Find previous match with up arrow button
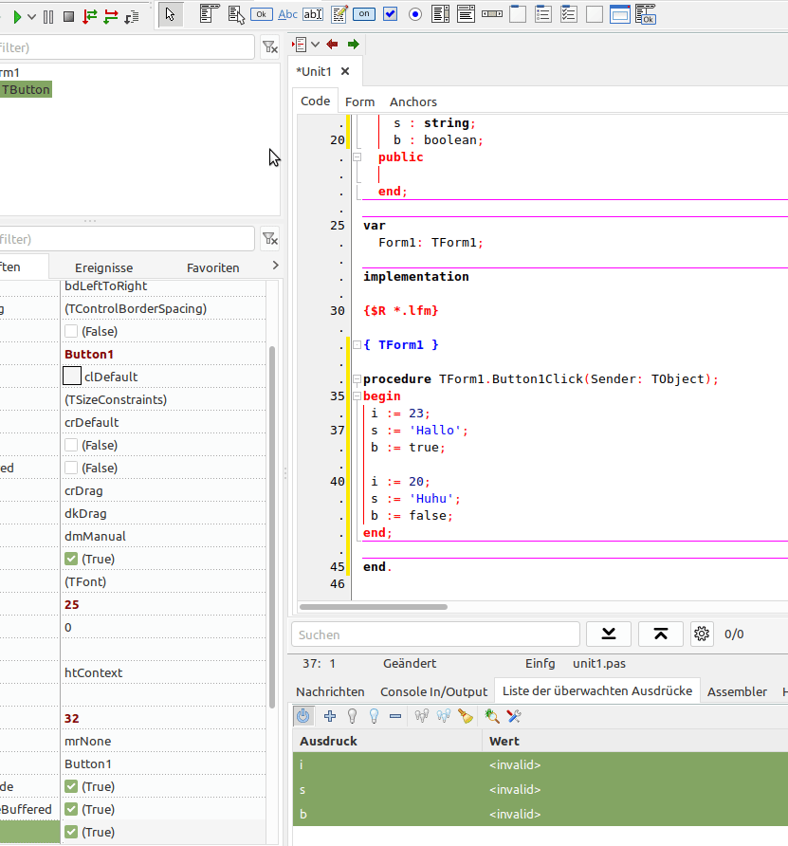This screenshot has height=846, width=788. (661, 634)
